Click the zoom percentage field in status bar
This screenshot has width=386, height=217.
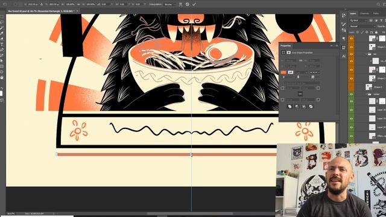pos(11,213)
